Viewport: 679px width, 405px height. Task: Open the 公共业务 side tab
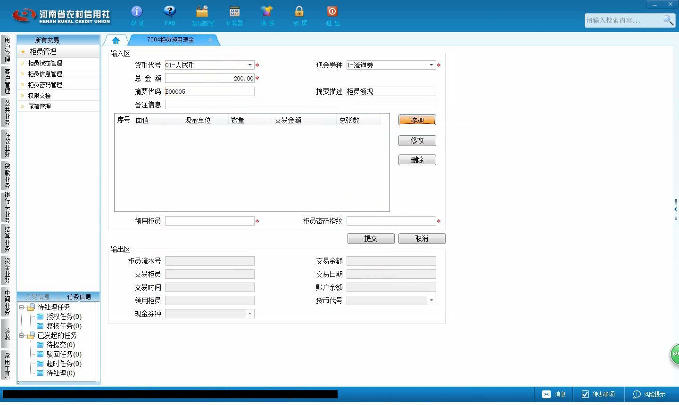click(7, 113)
